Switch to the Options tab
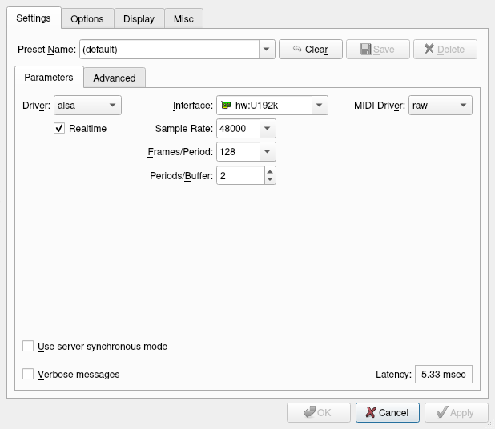The width and height of the screenshot is (495, 429). pyautogui.click(x=87, y=18)
